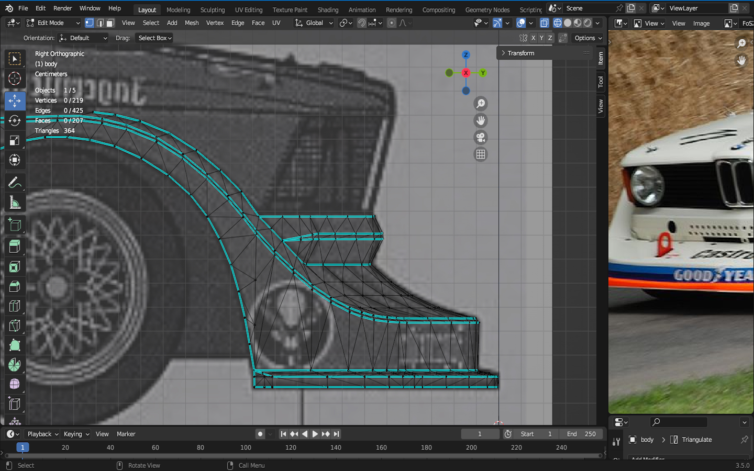
Task: Toggle snapping magnet icon
Action: (361, 23)
